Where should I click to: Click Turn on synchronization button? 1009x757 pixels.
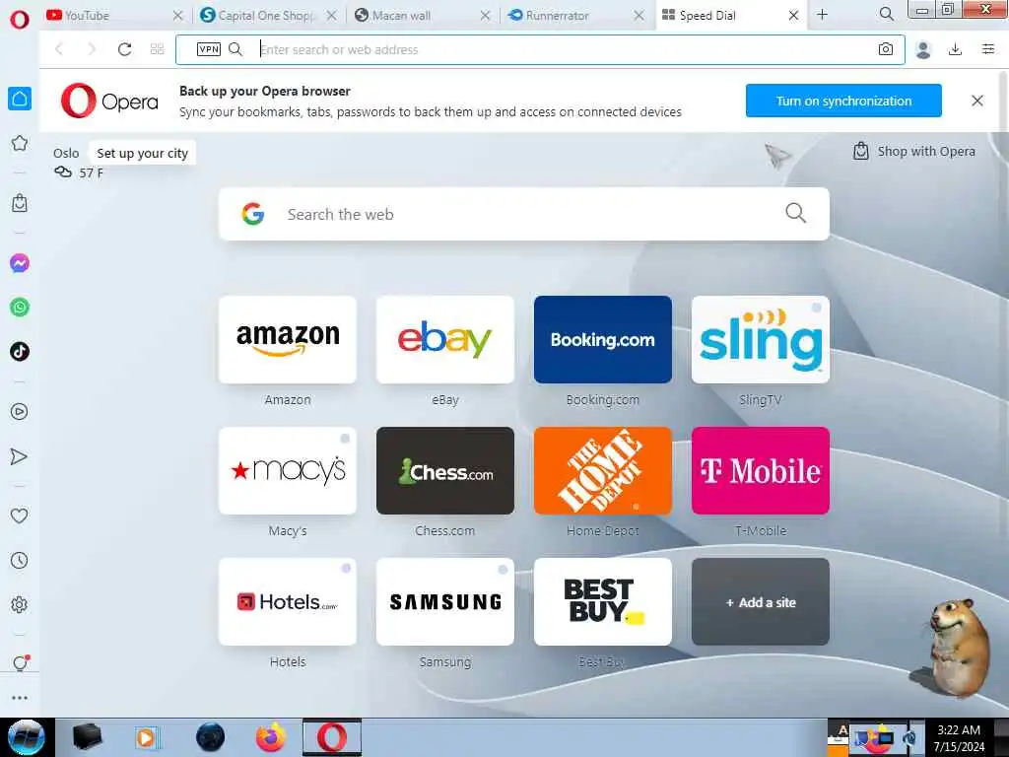[x=843, y=101]
